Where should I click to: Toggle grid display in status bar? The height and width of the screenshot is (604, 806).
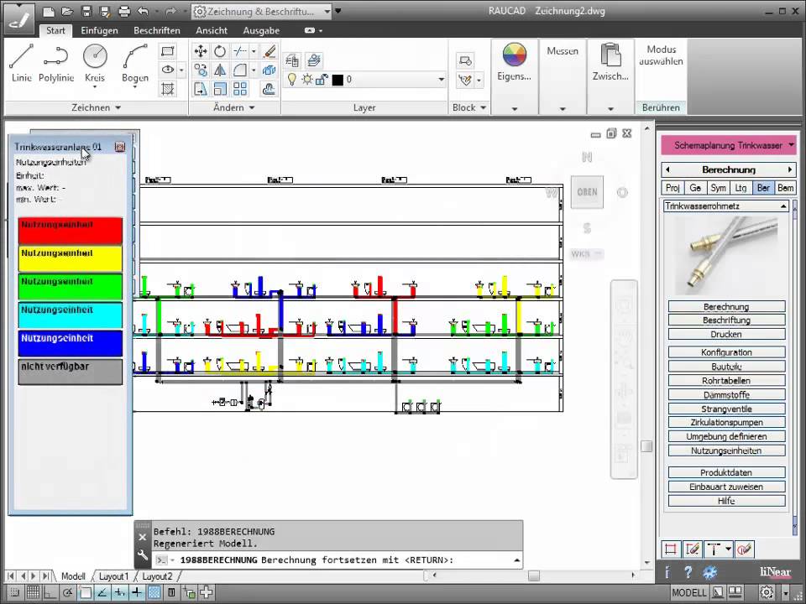[33, 592]
